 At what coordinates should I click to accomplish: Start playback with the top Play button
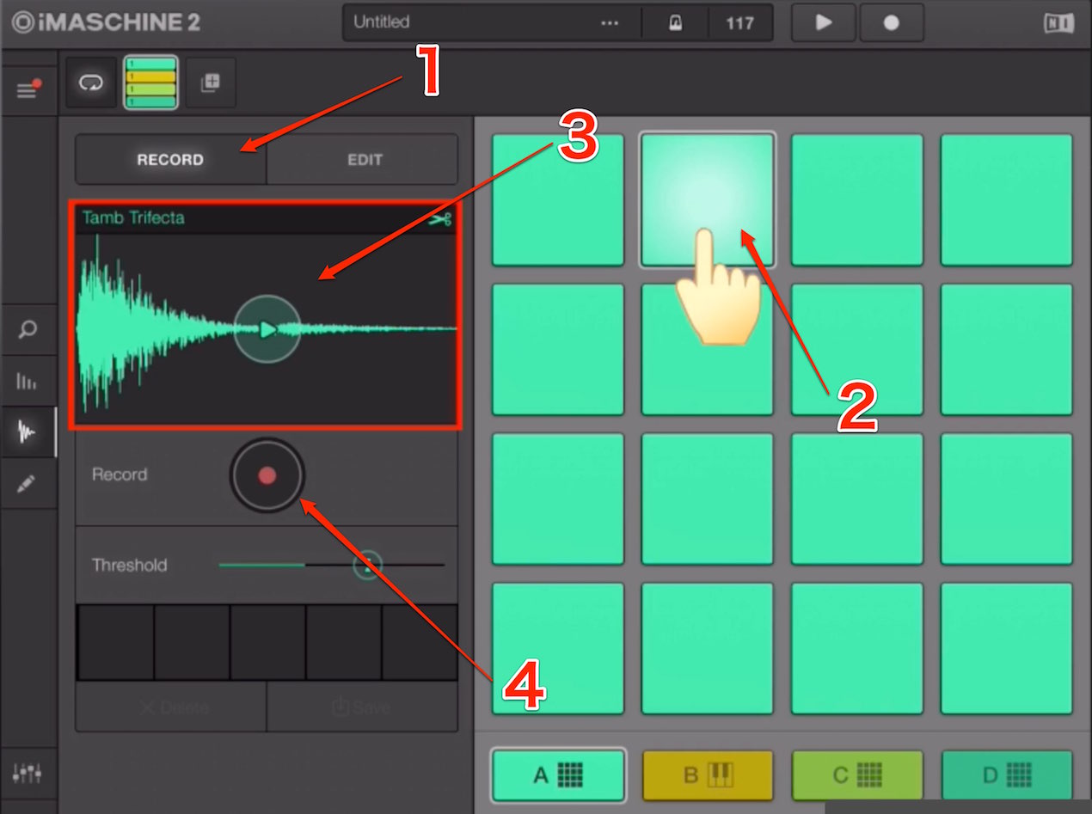point(823,22)
